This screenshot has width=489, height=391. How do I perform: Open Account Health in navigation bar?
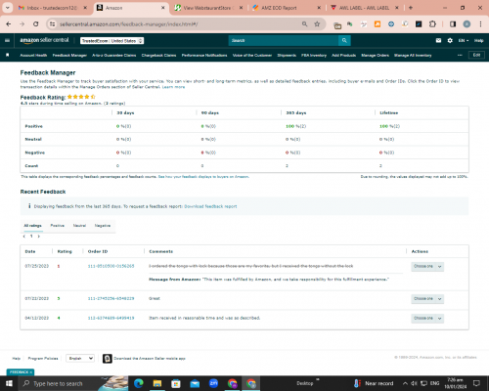point(33,56)
